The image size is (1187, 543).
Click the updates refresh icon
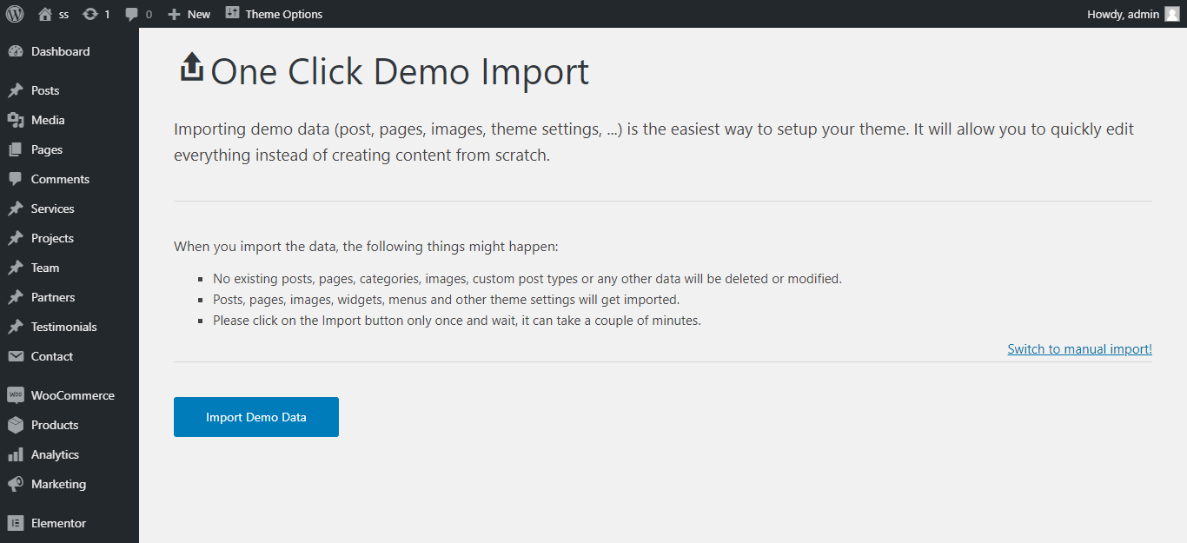(x=90, y=14)
